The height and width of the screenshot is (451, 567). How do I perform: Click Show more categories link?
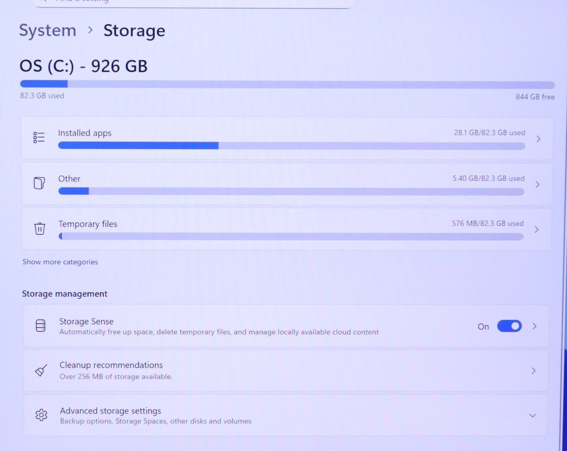[60, 262]
